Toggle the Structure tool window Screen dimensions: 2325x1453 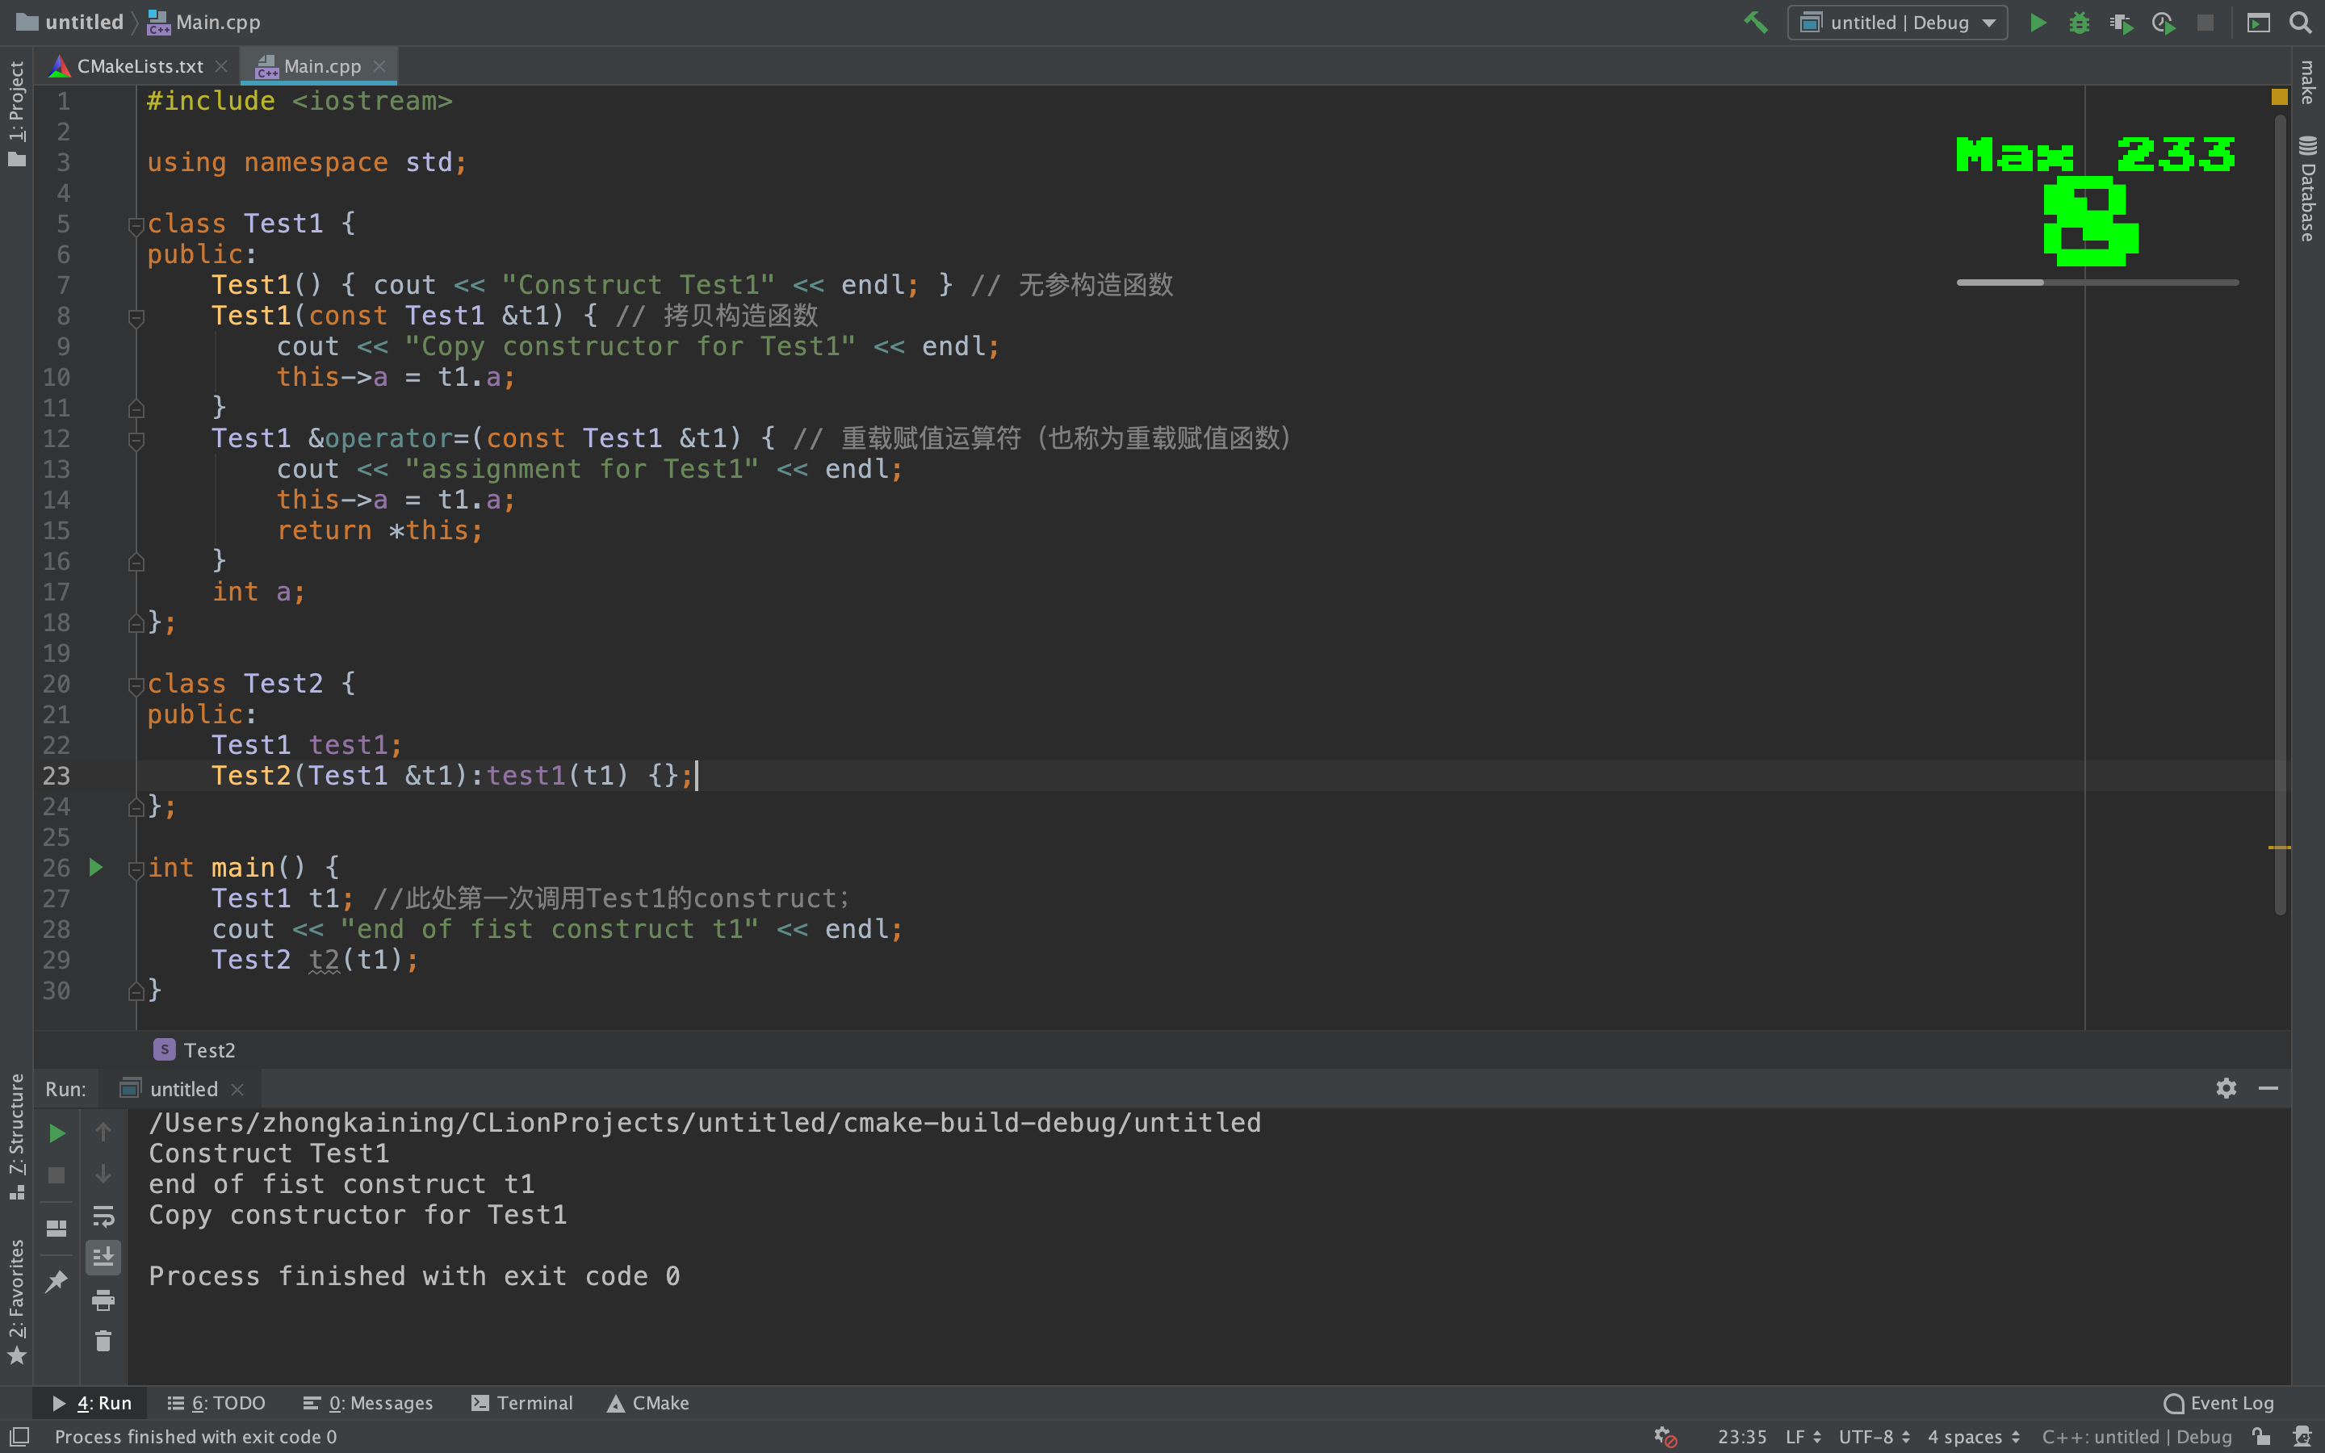tap(16, 1137)
